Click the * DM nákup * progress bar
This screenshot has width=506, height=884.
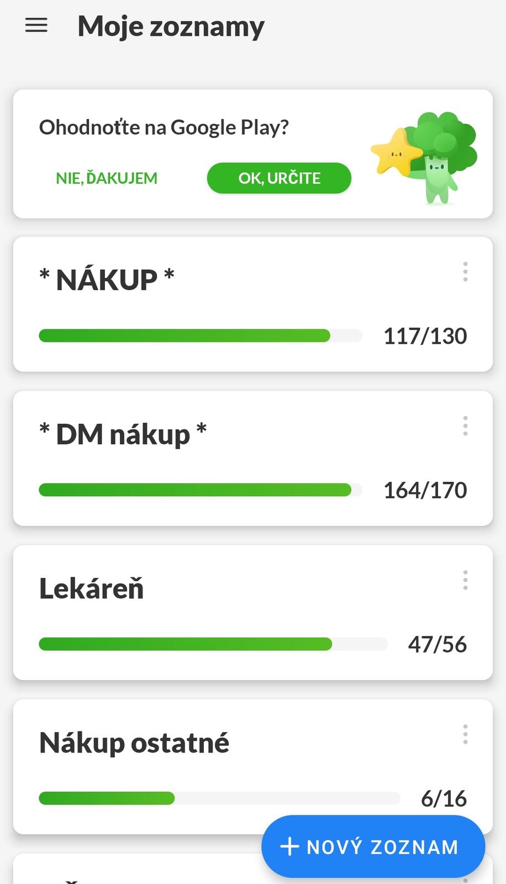coord(200,490)
